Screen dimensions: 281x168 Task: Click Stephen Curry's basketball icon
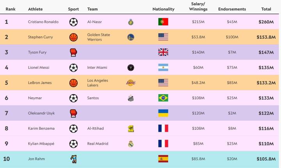coord(73,37)
